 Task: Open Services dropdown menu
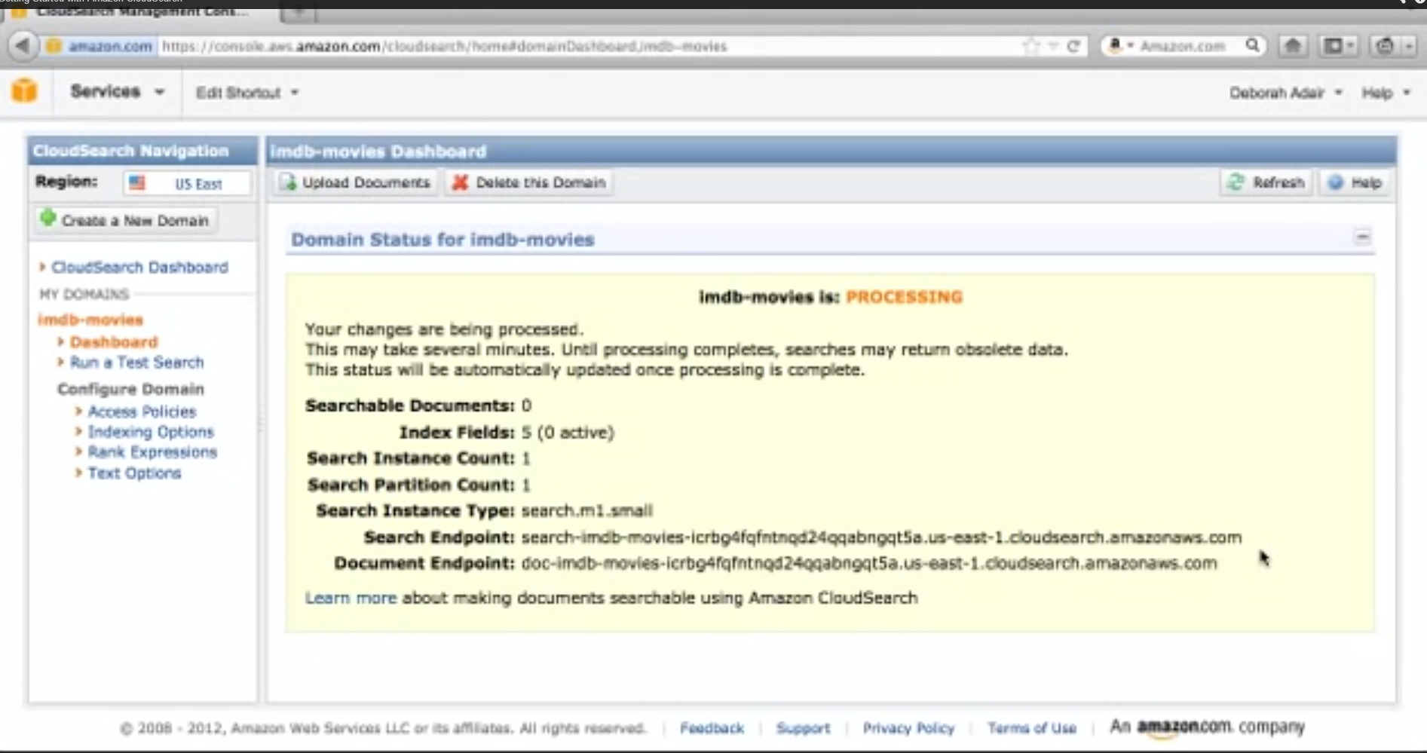(117, 91)
